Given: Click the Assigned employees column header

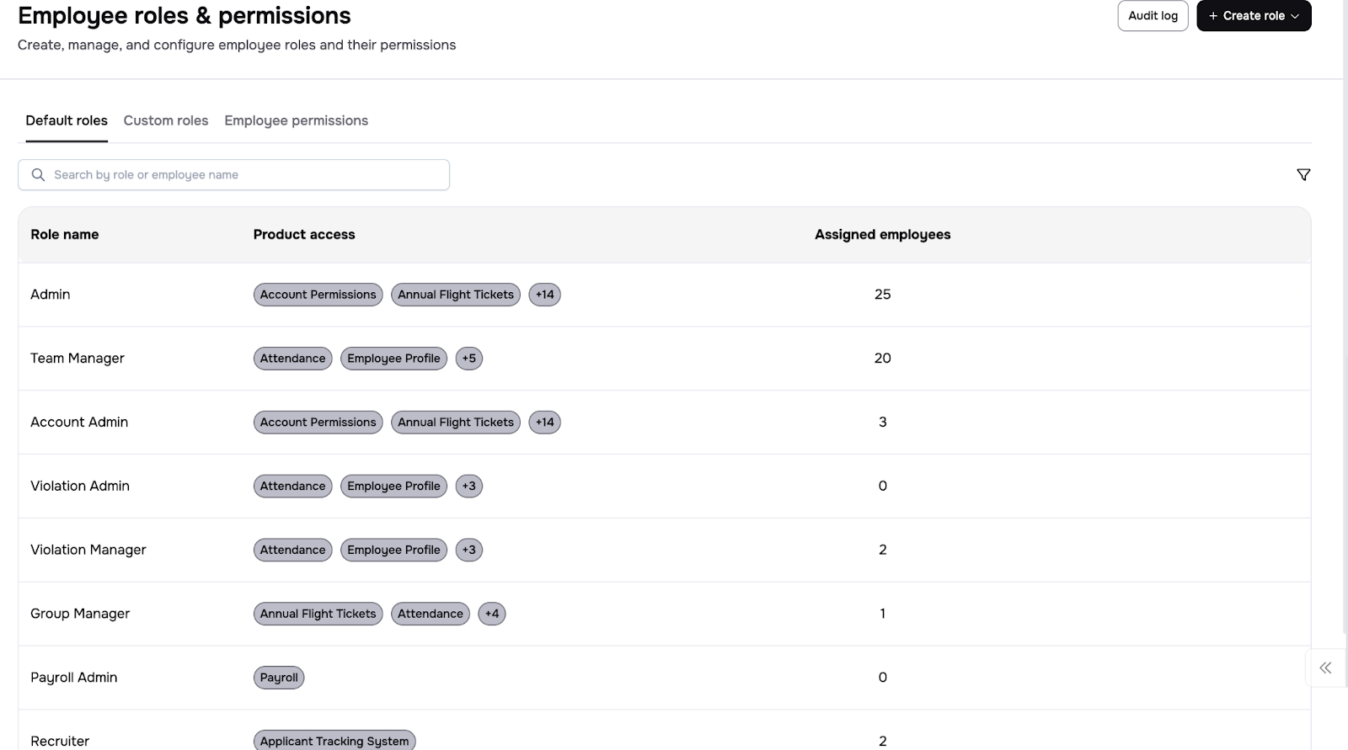Looking at the screenshot, I should 882,235.
